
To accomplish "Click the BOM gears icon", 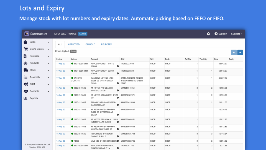I will [x=26, y=84].
